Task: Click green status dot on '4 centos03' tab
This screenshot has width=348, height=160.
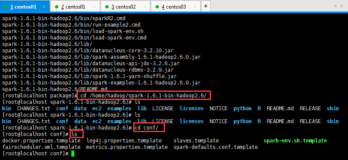Action: (157, 7)
